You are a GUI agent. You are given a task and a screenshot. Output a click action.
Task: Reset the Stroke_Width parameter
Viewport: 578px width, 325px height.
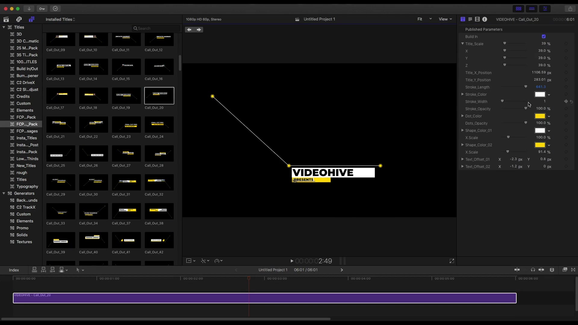[571, 102]
